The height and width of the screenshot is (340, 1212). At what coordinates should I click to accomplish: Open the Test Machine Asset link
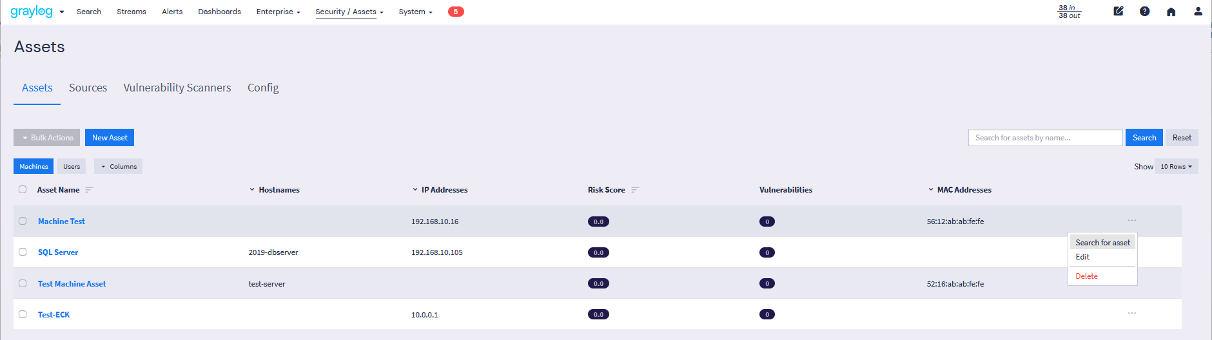click(72, 283)
